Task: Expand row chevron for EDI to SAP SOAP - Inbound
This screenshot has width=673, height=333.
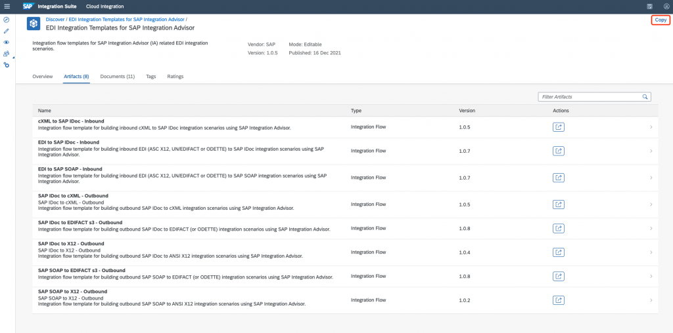Action: pos(651,178)
